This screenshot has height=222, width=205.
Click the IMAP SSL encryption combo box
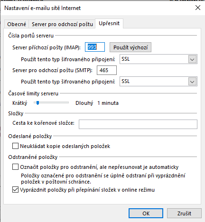click(x=158, y=59)
